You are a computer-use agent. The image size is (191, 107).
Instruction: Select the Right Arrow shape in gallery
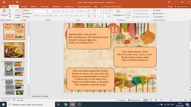point(103,13)
